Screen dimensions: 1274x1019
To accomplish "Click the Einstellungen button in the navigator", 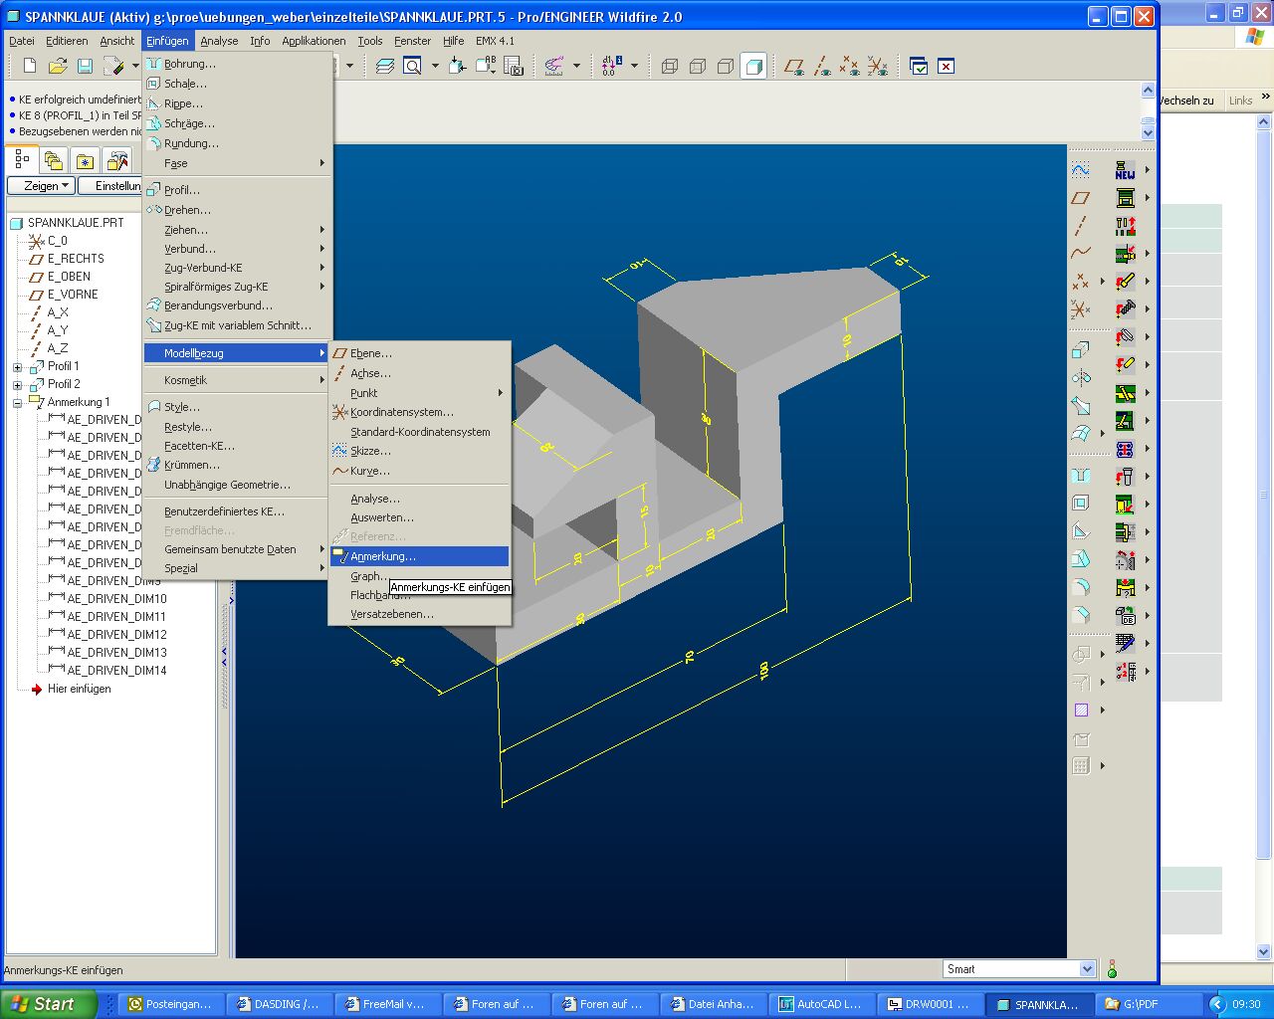I will 111,186.
